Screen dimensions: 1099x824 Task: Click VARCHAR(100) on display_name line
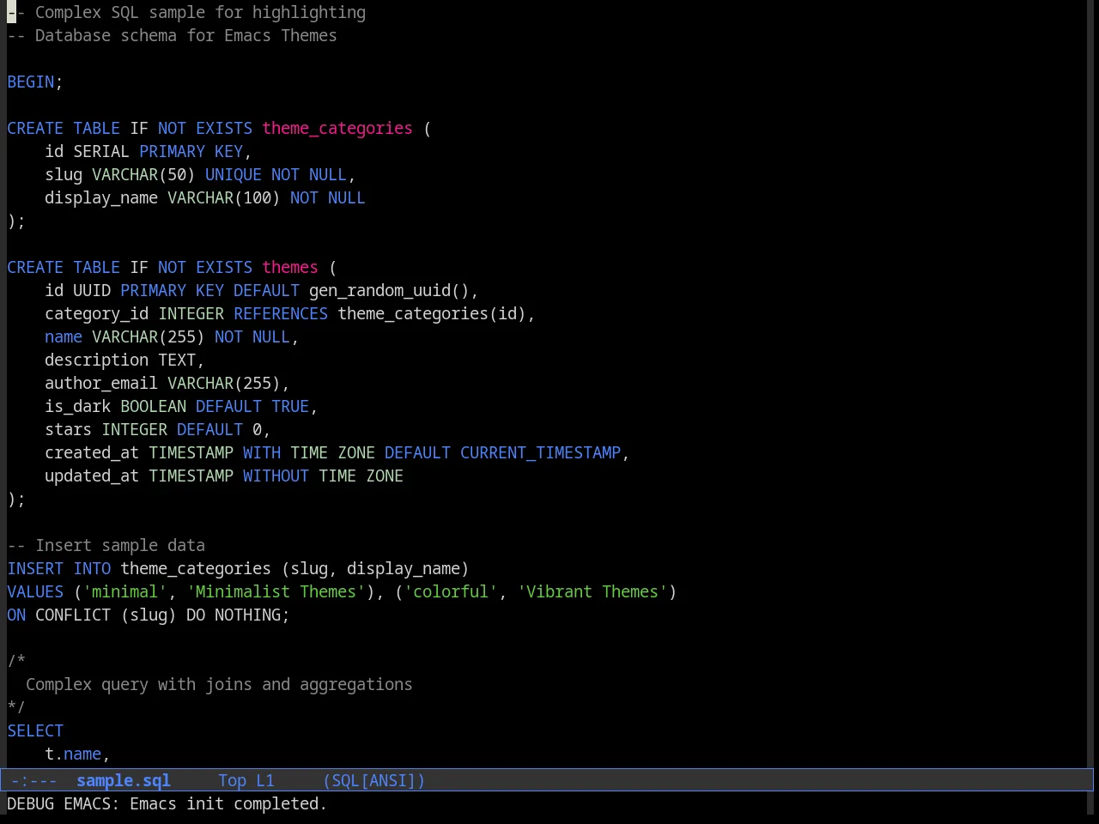[224, 197]
